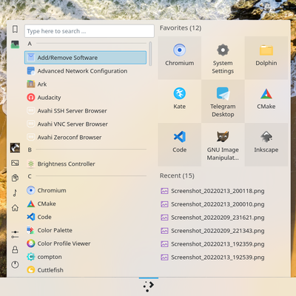Open the music note sidebar category
Screen dimensions: 296x296
pos(15,193)
